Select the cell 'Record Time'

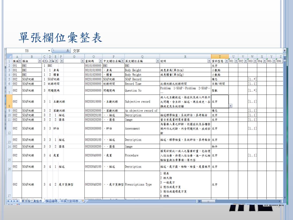[142, 84]
